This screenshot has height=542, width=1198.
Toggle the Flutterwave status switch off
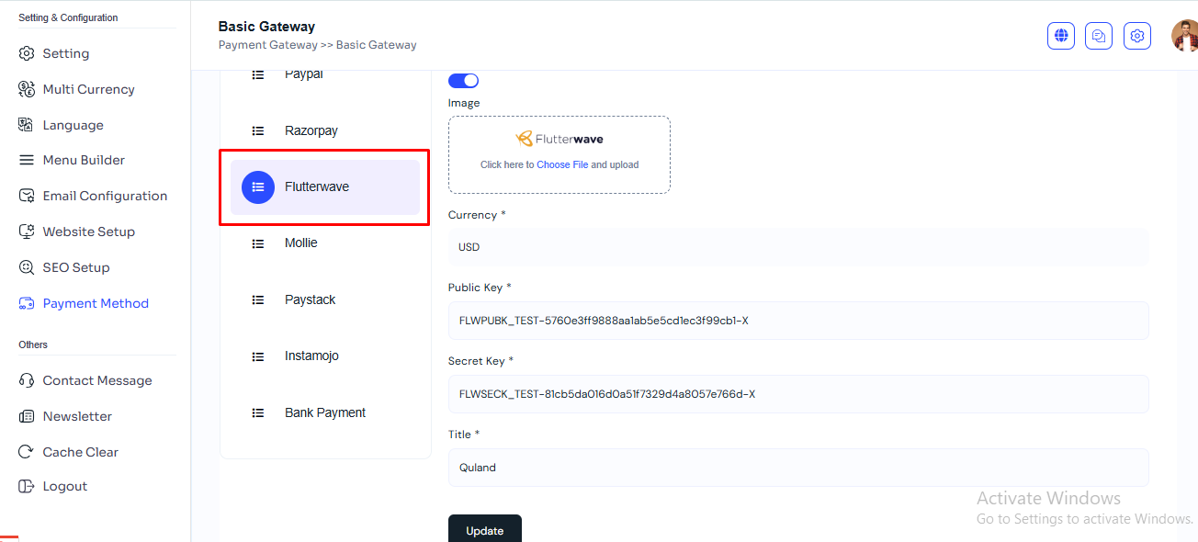click(x=464, y=81)
